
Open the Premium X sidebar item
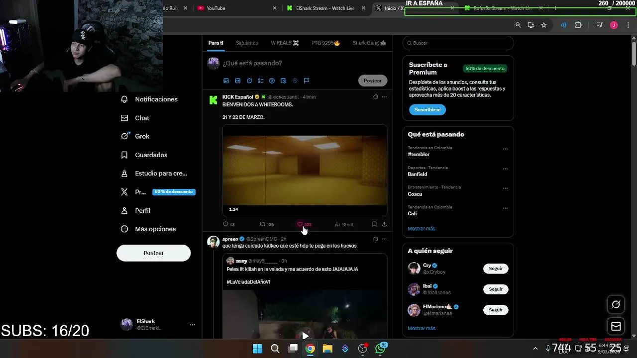[x=158, y=192]
